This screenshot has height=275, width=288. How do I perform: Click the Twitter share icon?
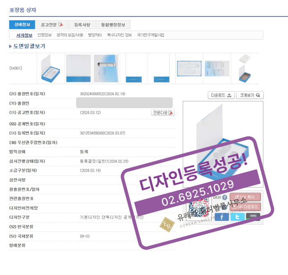tap(237, 217)
